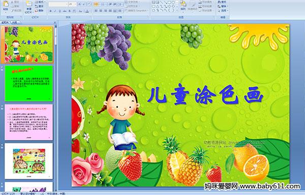Switch to the Slides tab in pane

5,22
